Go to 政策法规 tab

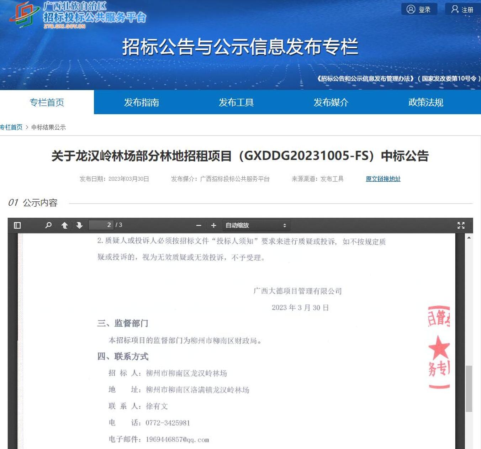click(x=425, y=102)
